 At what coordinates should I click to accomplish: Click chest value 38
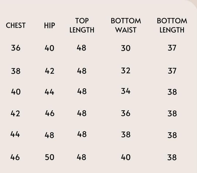point(16,71)
